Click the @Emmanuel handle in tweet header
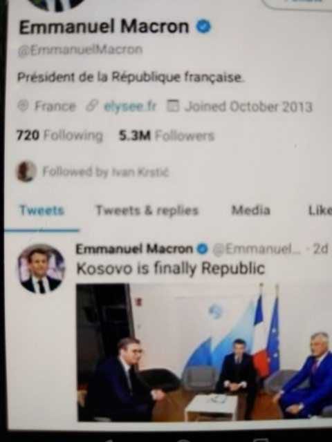 point(257,249)
